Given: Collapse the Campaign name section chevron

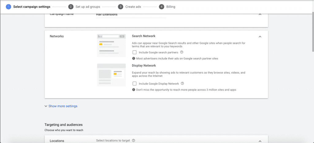Looking at the screenshot, I should click(x=260, y=14).
